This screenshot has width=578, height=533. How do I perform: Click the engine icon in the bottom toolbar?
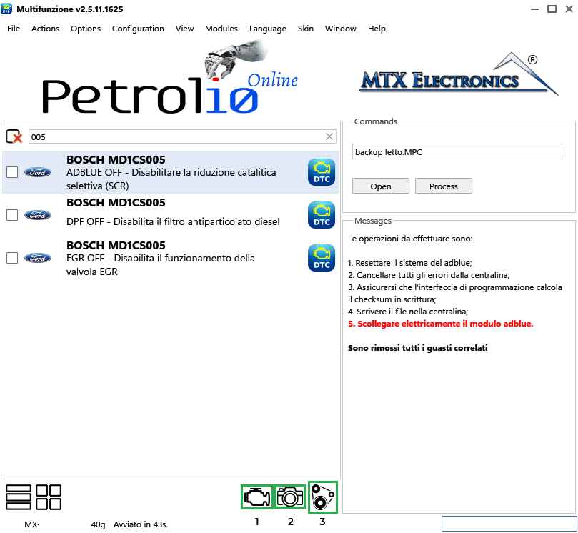(x=257, y=497)
